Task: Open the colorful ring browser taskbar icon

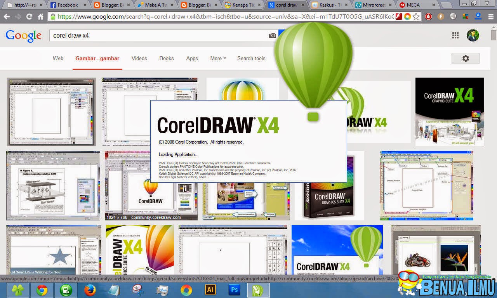Action: pos(186,290)
